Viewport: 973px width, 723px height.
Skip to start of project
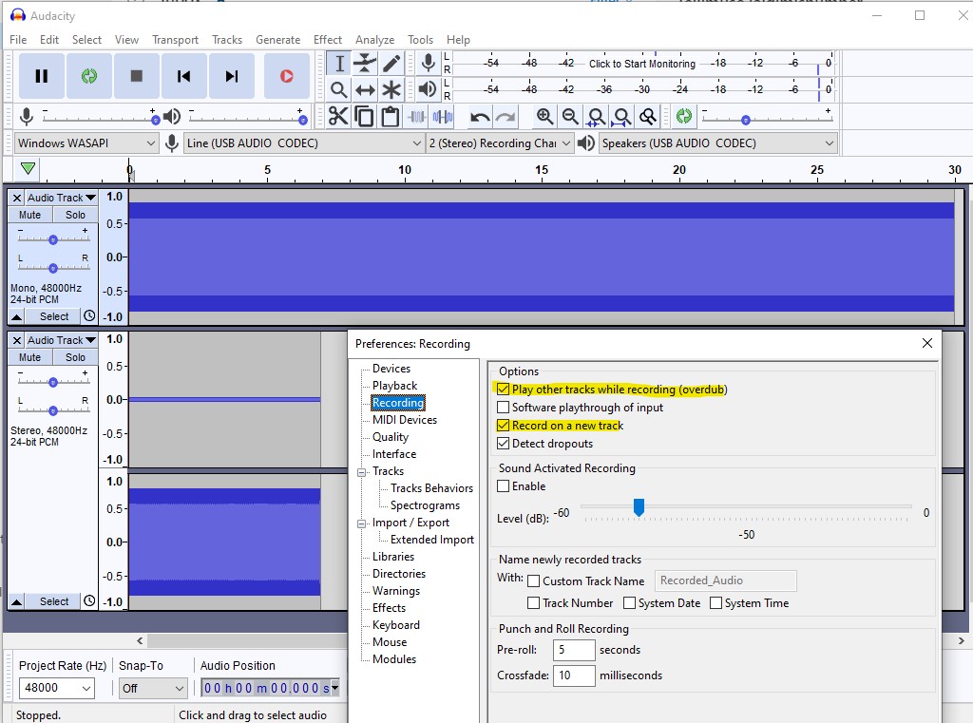click(x=183, y=76)
